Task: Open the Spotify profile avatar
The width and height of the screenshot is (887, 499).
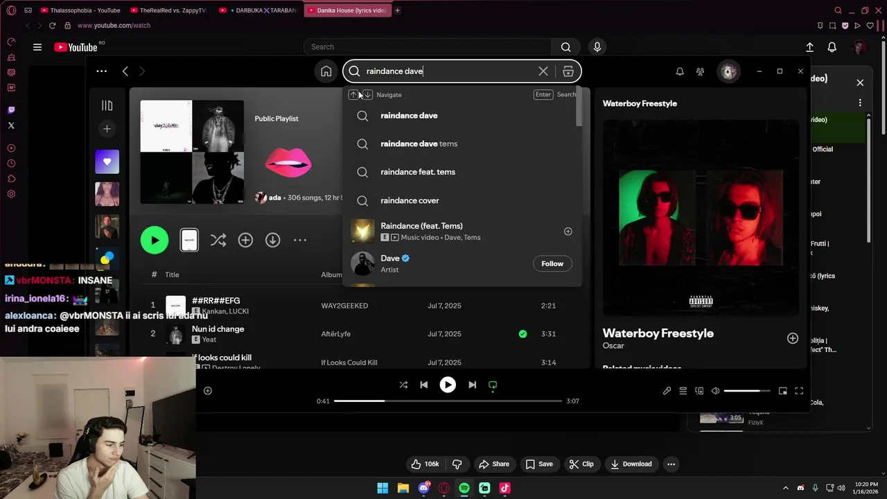Action: click(x=728, y=71)
